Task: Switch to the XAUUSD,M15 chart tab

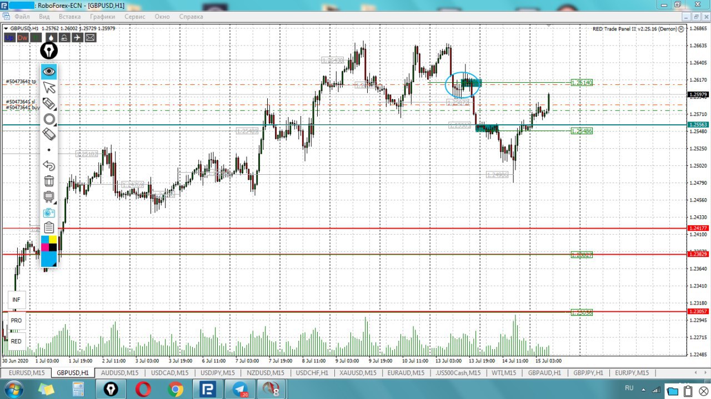Action: (358, 373)
